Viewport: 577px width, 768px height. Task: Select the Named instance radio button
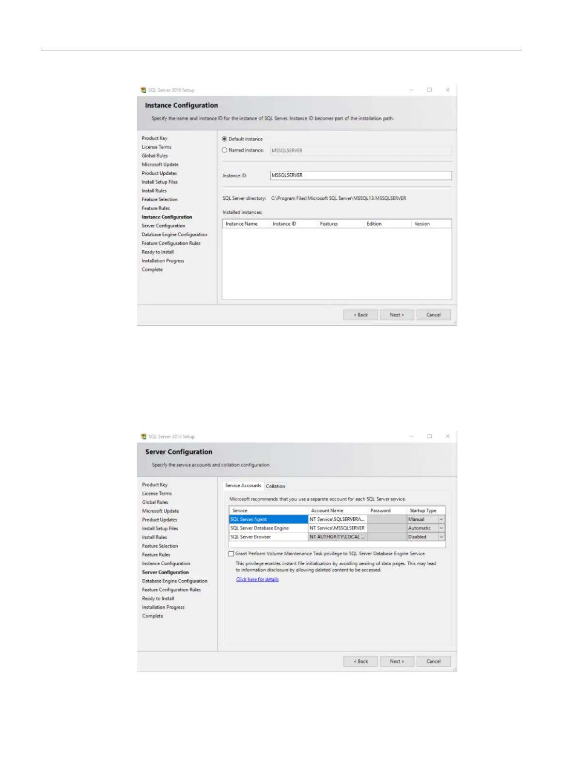click(x=224, y=150)
